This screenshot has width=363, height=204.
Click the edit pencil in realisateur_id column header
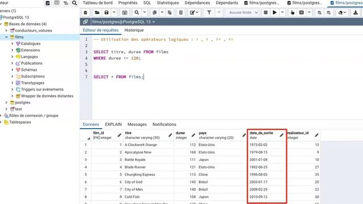pyautogui.click(x=316, y=135)
